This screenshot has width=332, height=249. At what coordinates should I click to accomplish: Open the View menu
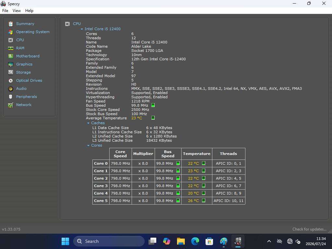[17, 11]
